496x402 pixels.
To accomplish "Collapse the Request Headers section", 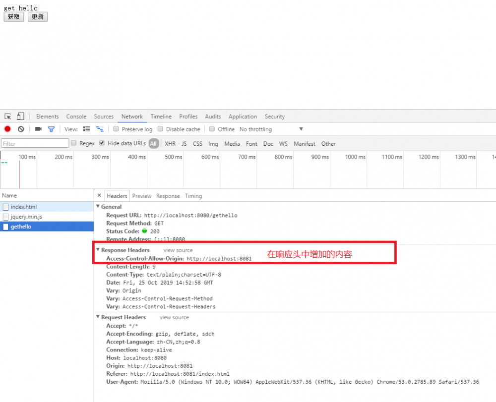I will click(x=98, y=317).
